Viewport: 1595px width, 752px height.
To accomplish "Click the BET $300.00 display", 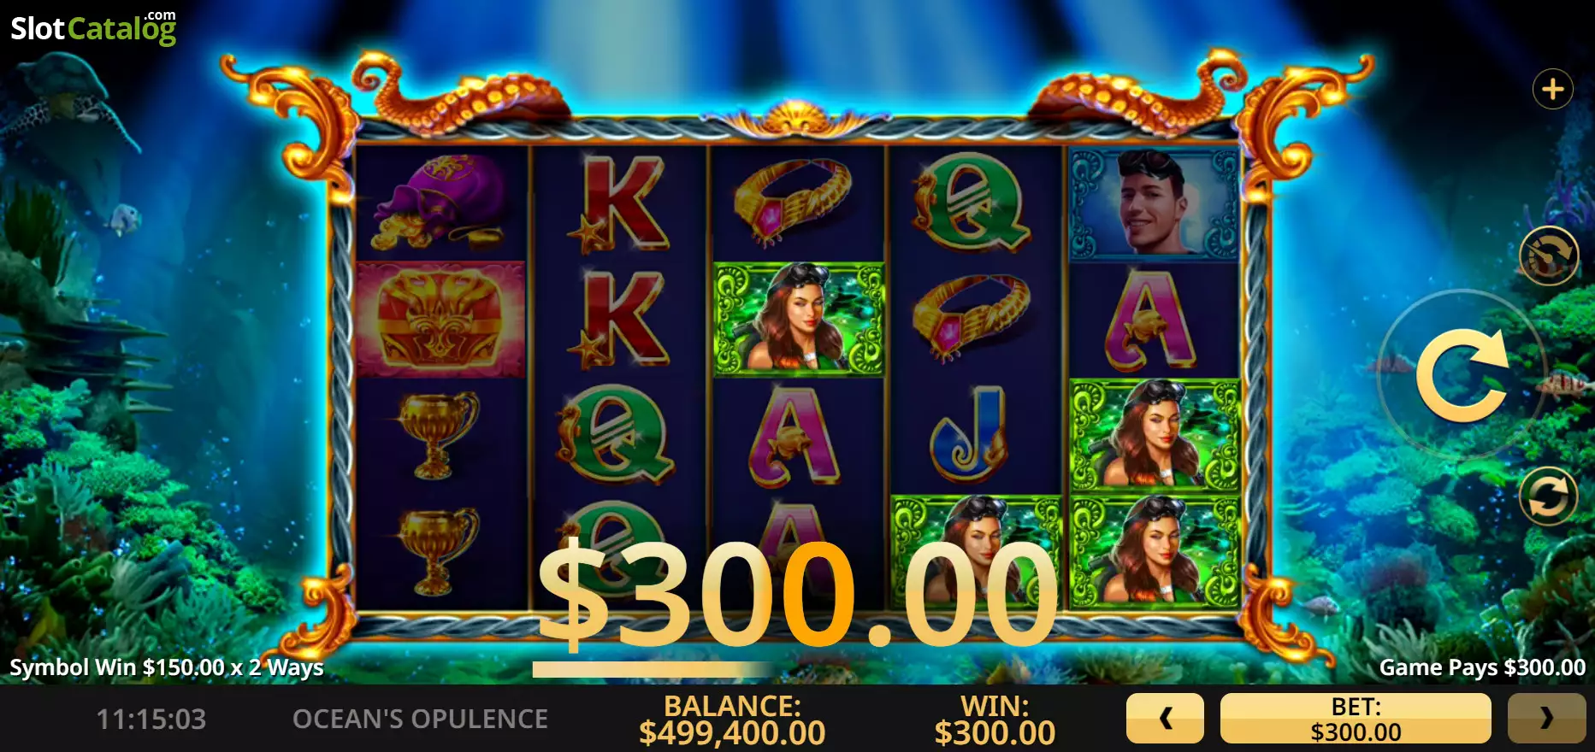I will 1356,719.
